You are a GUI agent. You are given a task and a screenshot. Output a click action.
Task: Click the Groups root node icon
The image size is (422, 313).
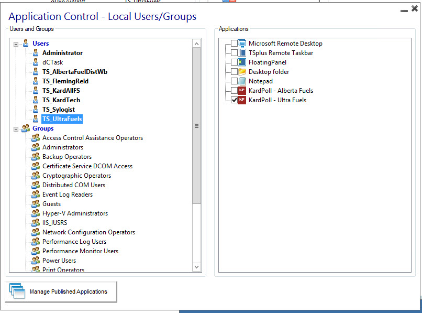(x=26, y=128)
